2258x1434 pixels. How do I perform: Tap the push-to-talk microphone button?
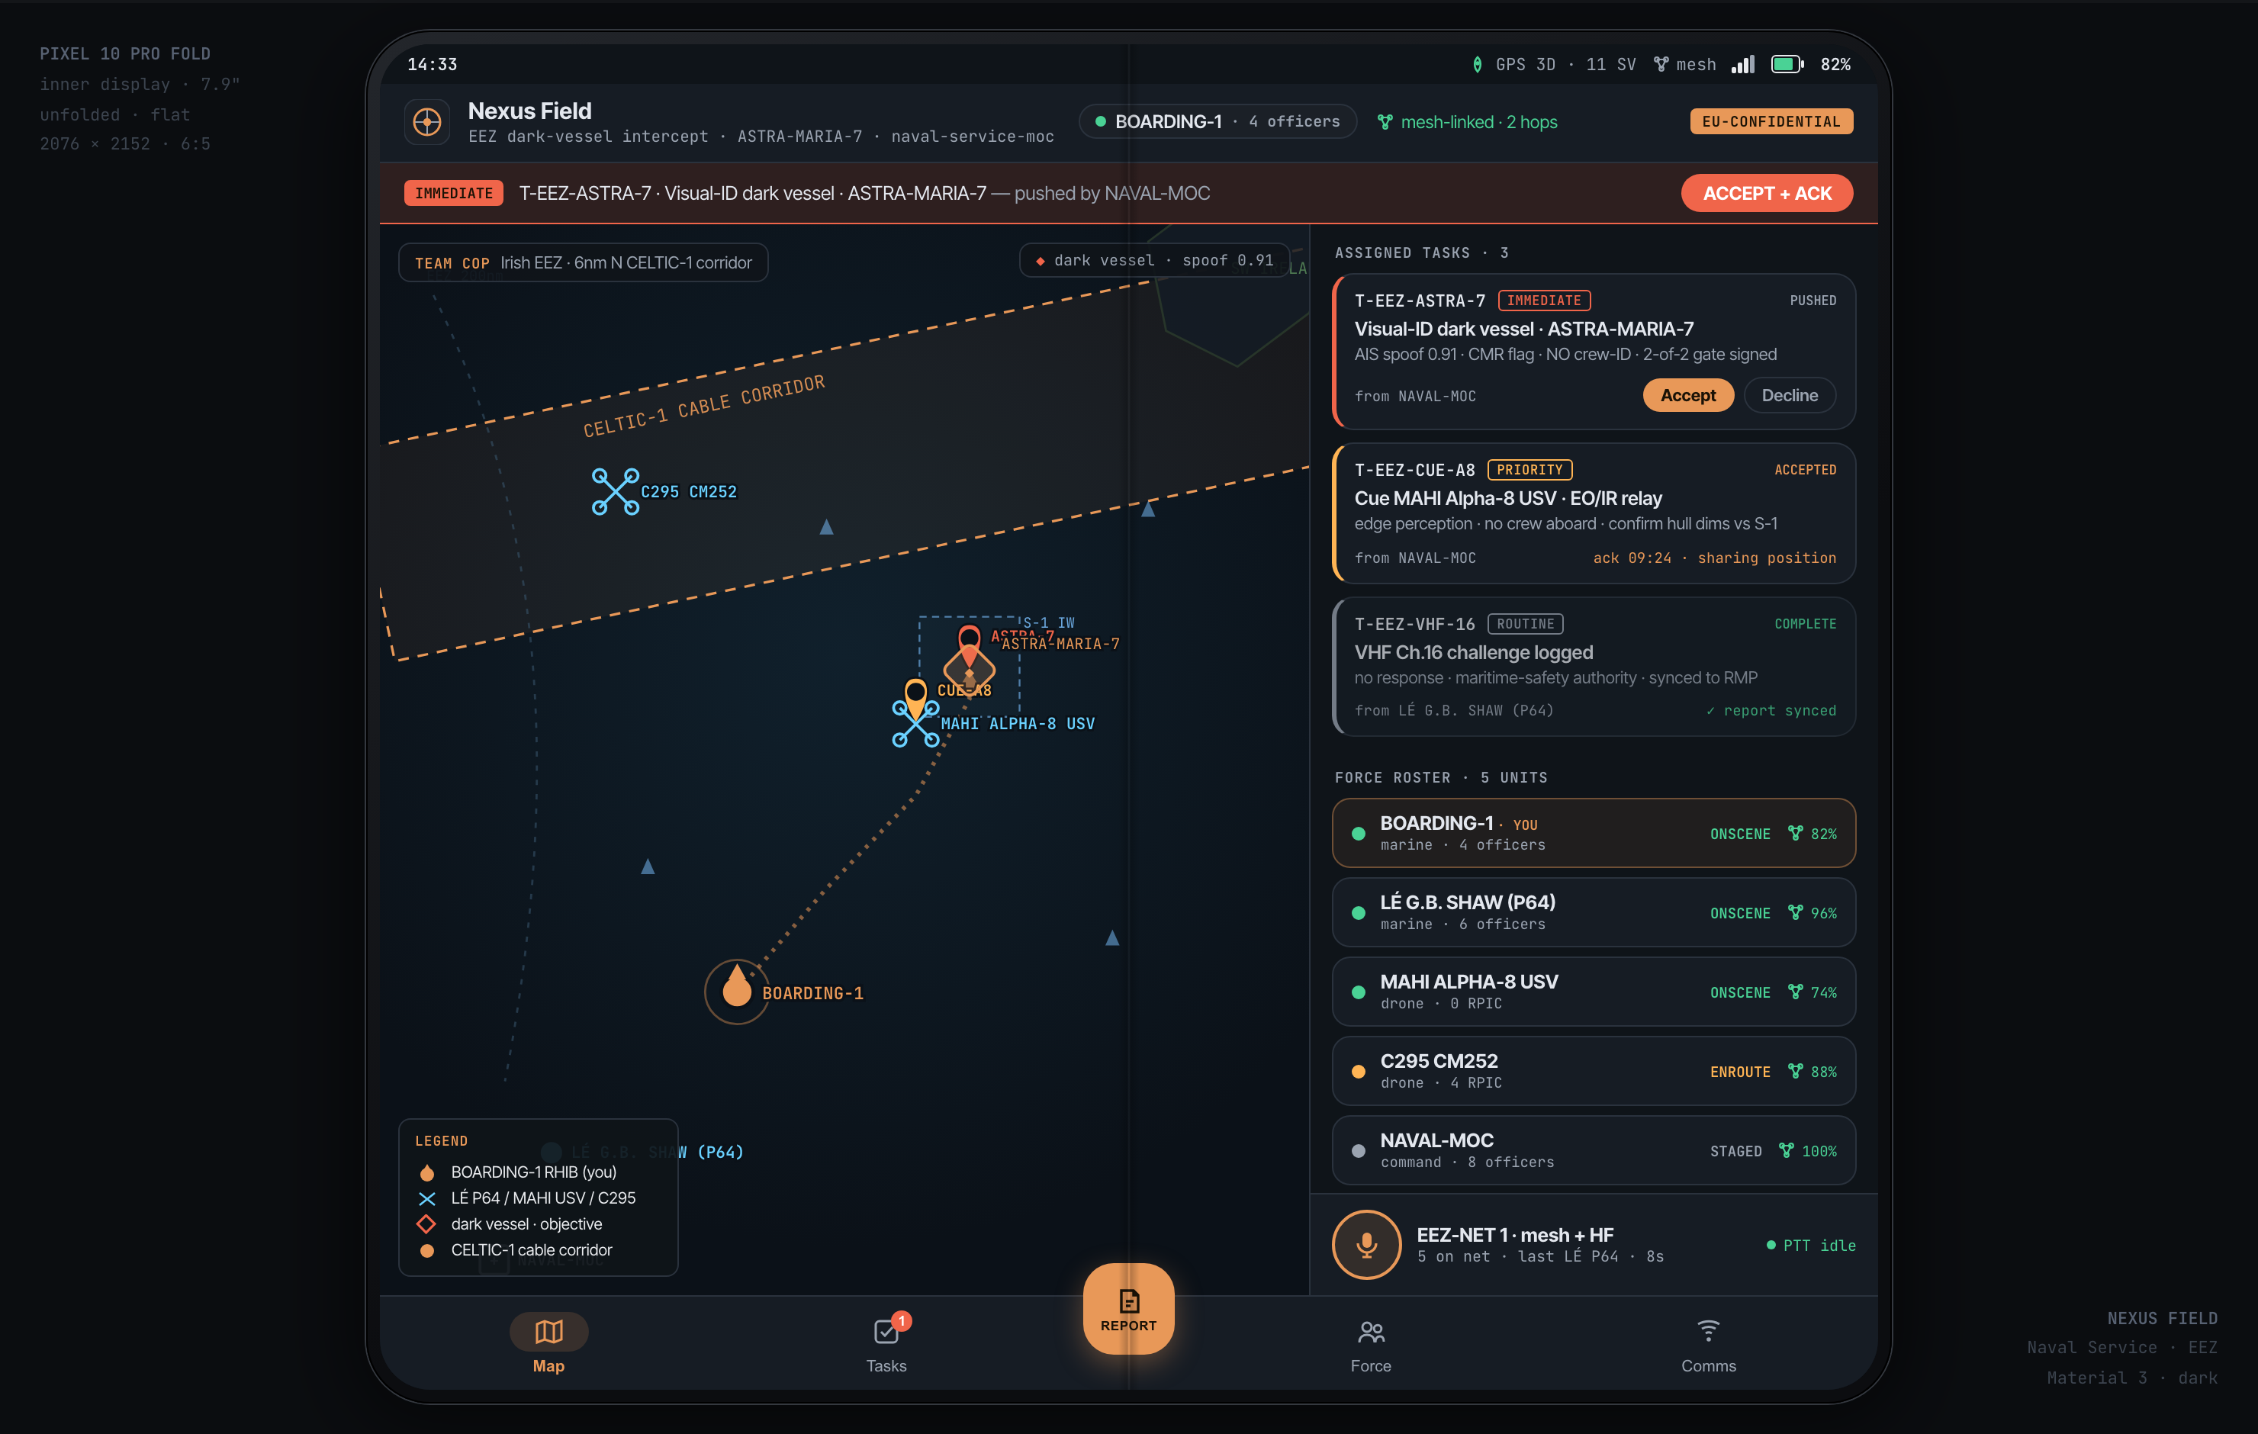pyautogui.click(x=1366, y=1245)
